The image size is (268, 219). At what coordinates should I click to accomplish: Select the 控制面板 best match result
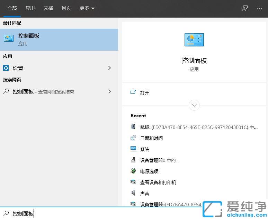tap(59, 40)
